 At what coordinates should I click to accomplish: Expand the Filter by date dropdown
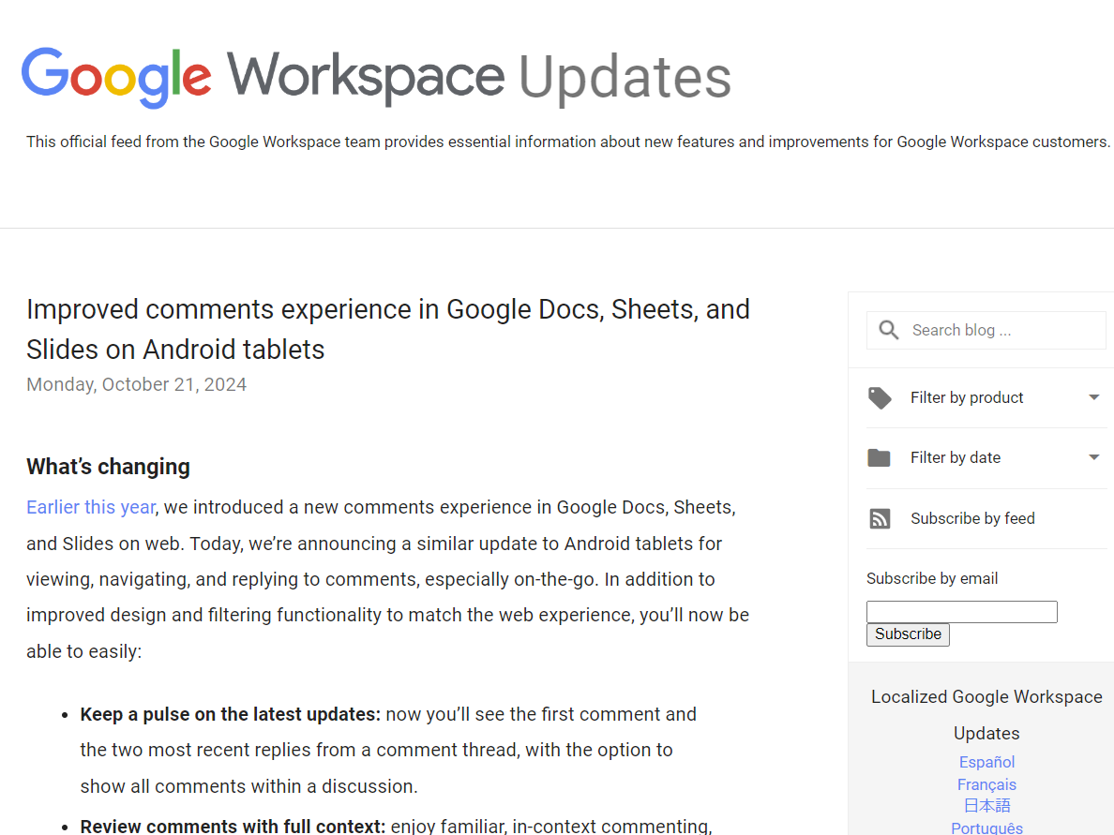point(956,457)
